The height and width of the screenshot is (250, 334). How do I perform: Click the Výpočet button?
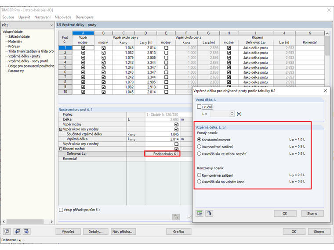click(68, 232)
